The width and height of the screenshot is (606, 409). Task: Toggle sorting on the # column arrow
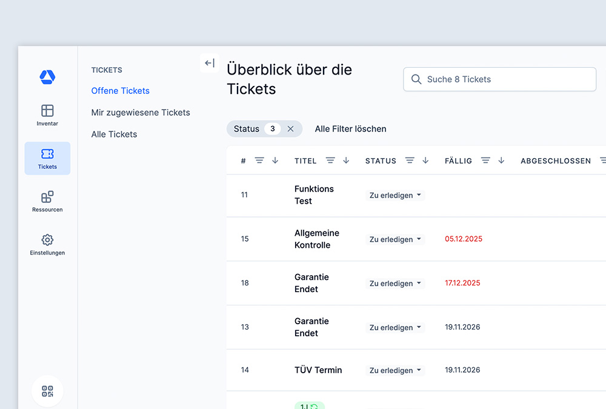tap(275, 161)
